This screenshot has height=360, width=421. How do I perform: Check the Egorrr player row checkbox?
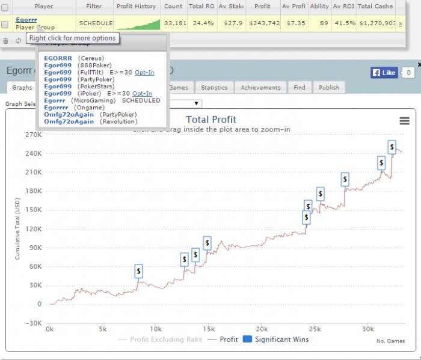[x=5, y=23]
